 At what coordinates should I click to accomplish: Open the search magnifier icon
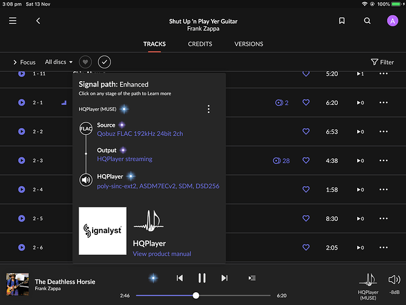[x=367, y=21]
